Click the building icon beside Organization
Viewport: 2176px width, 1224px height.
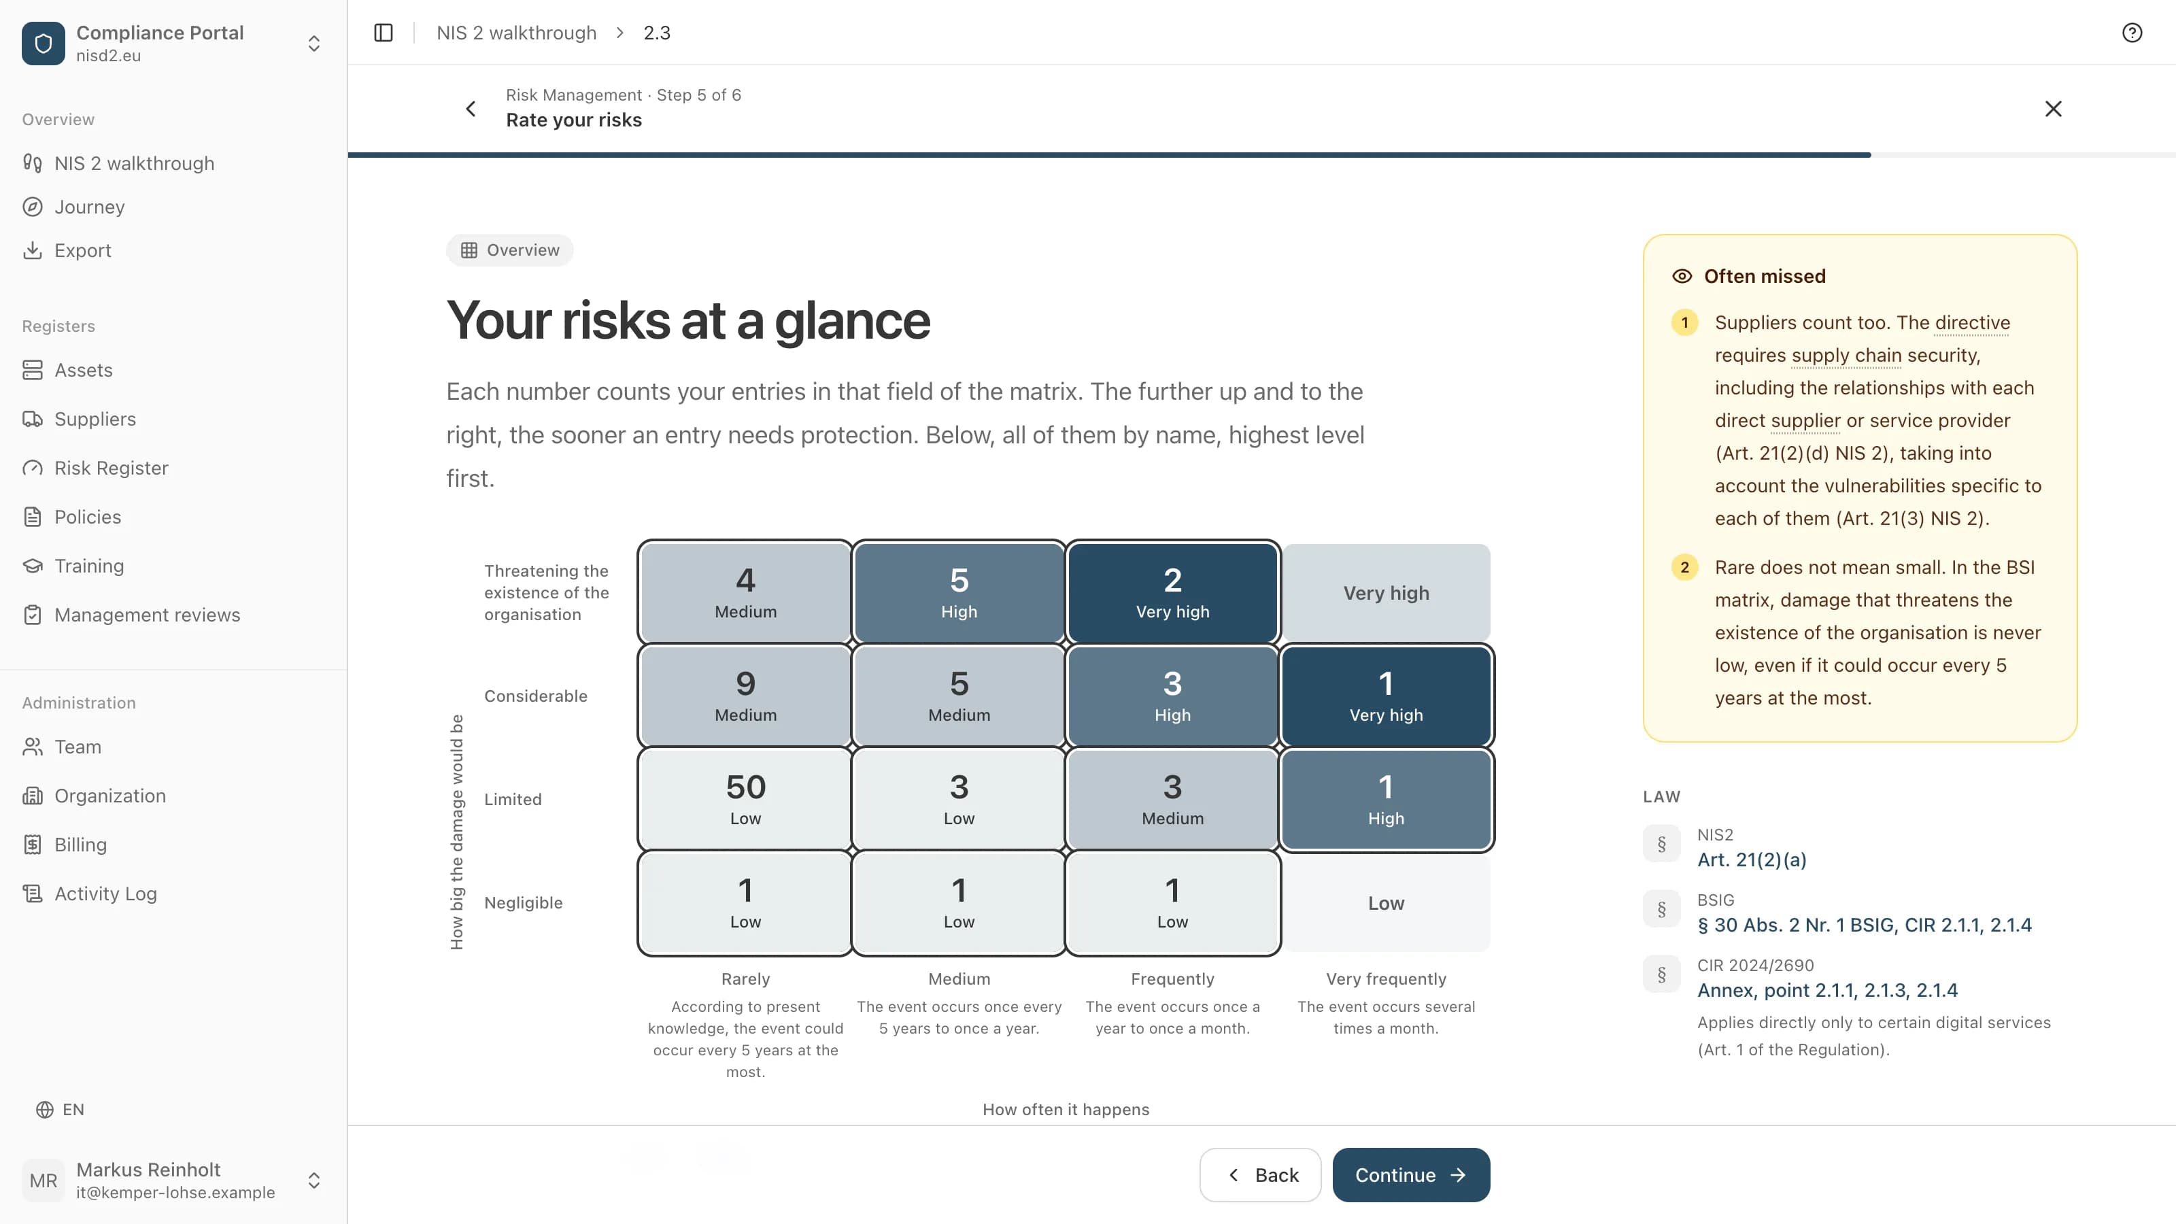[33, 796]
